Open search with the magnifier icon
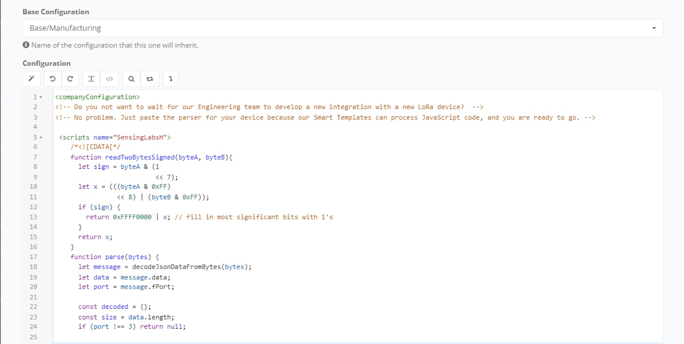This screenshot has width=684, height=344. coord(131,79)
